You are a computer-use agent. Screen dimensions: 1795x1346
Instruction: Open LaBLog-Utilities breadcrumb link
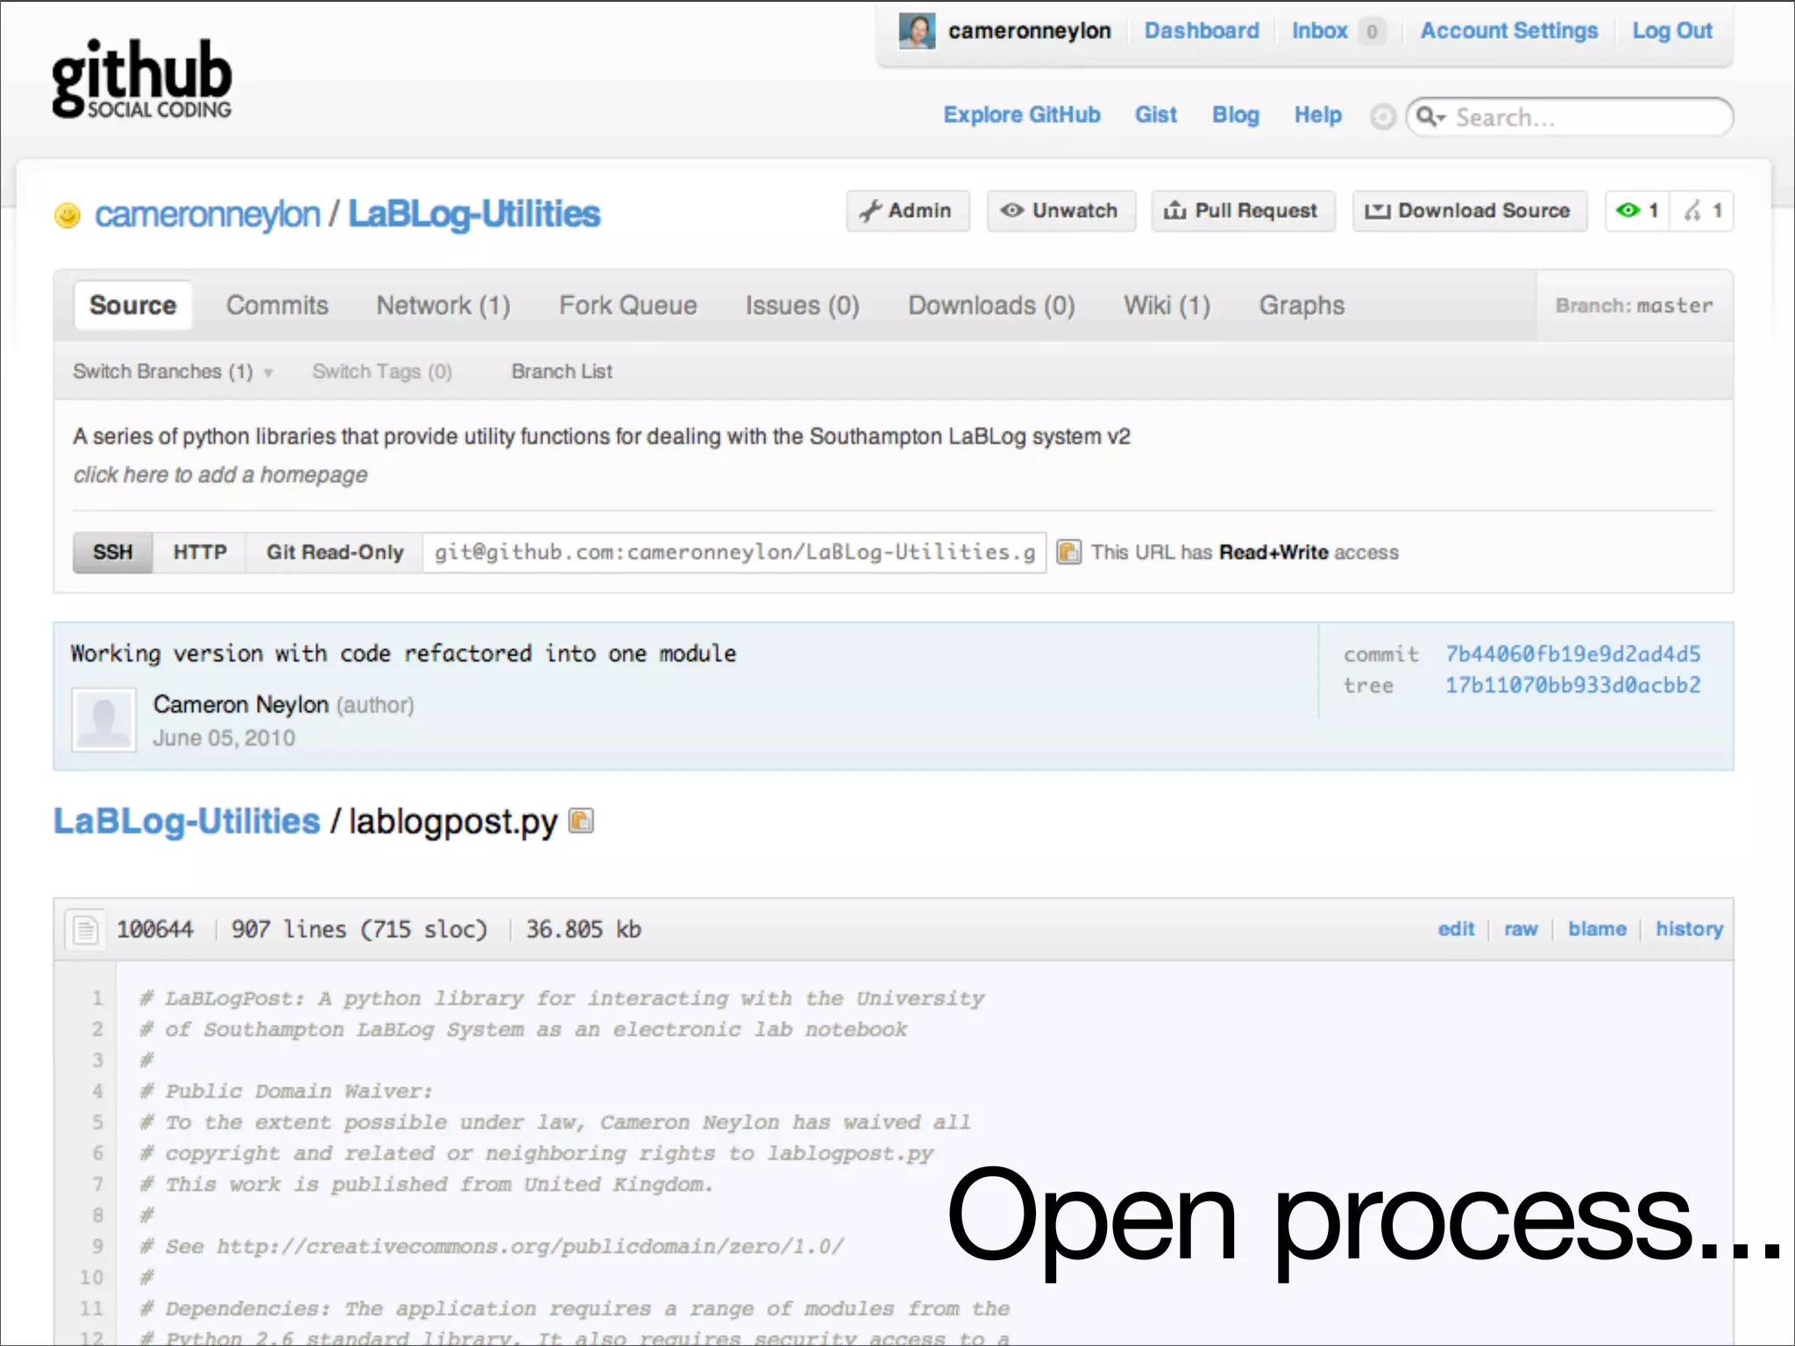point(187,822)
